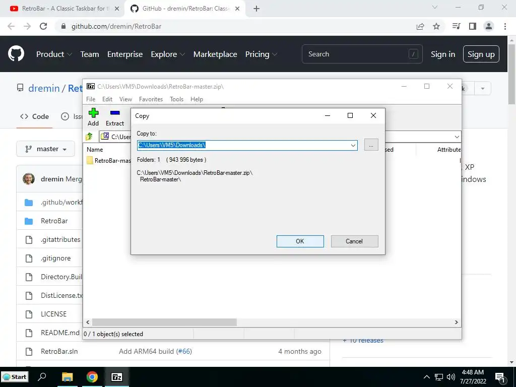Bookmark this page with star icon

pyautogui.click(x=436, y=26)
